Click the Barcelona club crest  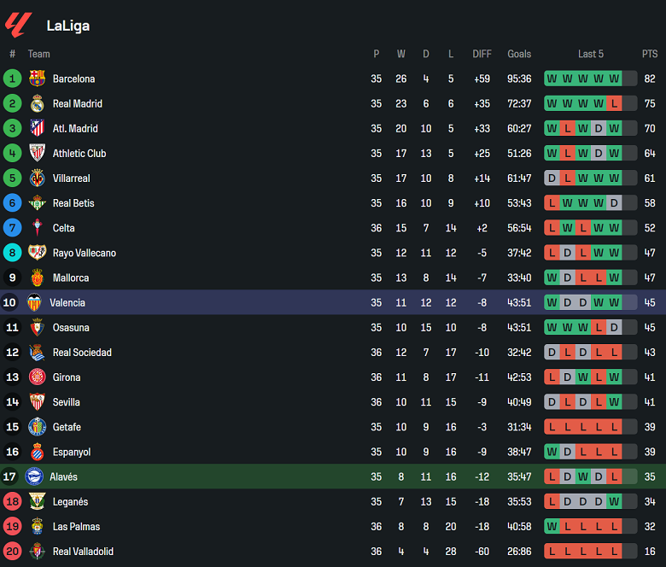37,79
